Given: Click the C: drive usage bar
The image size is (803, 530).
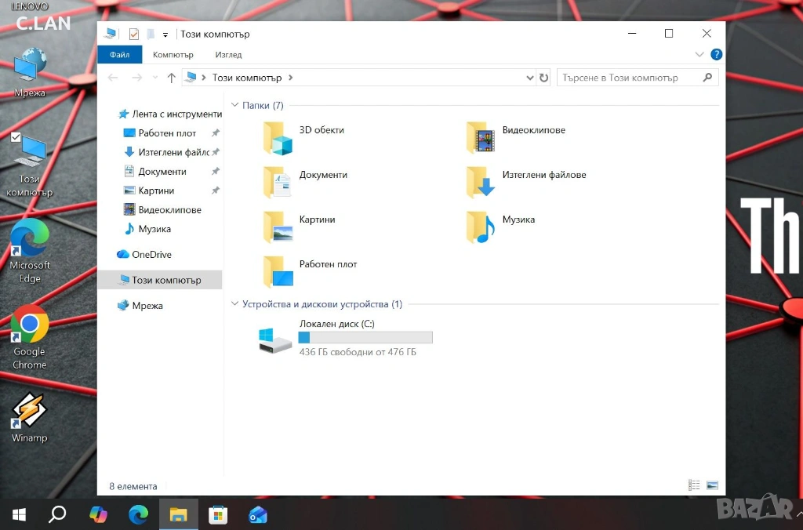Looking at the screenshot, I should coord(365,337).
